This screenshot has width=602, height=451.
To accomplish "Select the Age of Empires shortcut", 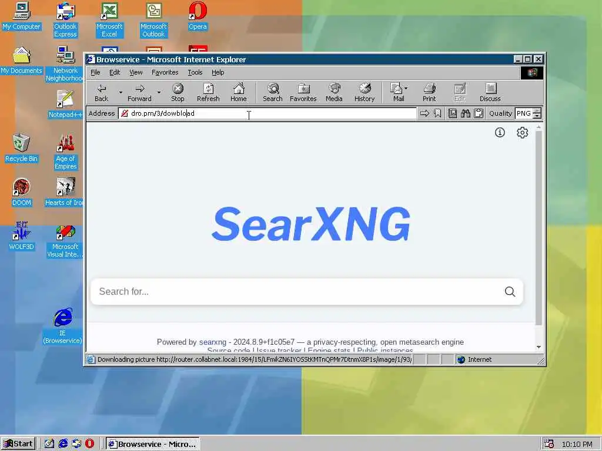I will (x=66, y=152).
